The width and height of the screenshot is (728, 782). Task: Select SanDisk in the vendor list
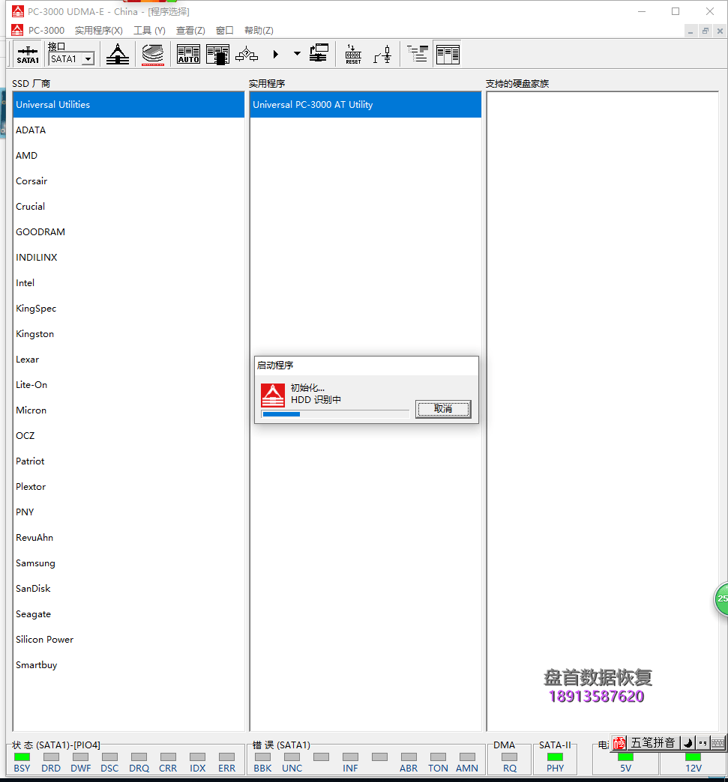click(129, 588)
